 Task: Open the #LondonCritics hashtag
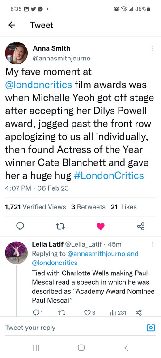tap(109, 175)
